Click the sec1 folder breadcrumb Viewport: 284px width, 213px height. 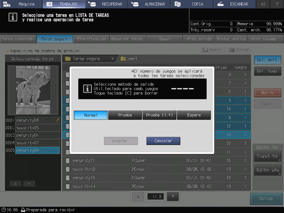[129, 59]
